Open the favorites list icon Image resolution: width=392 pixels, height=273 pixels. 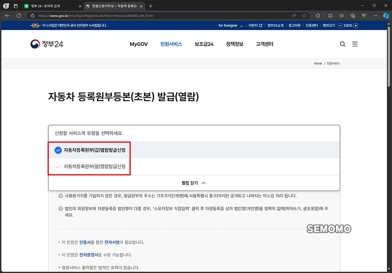click(x=342, y=16)
